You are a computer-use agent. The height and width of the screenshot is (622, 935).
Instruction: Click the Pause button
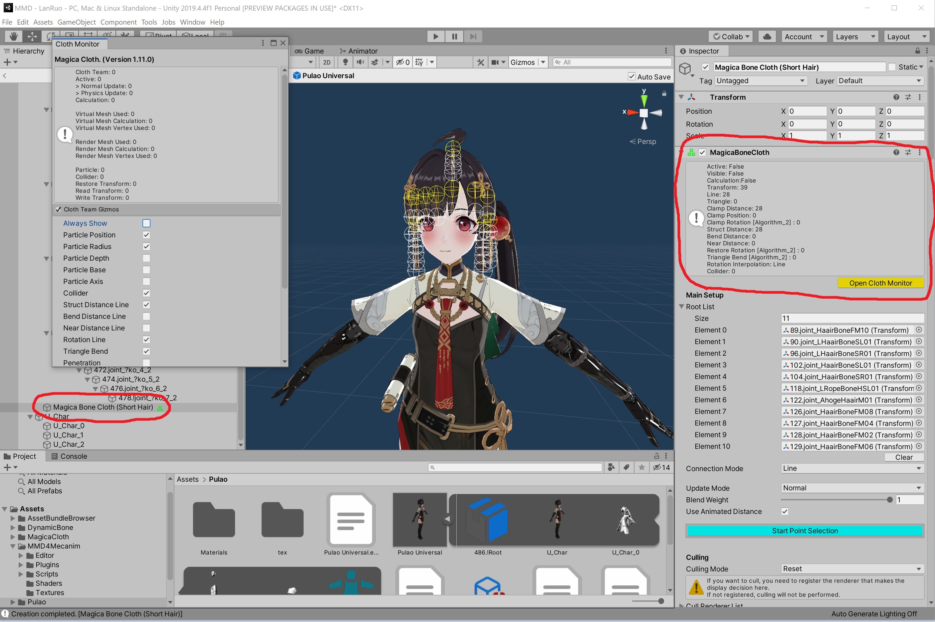[x=454, y=37]
